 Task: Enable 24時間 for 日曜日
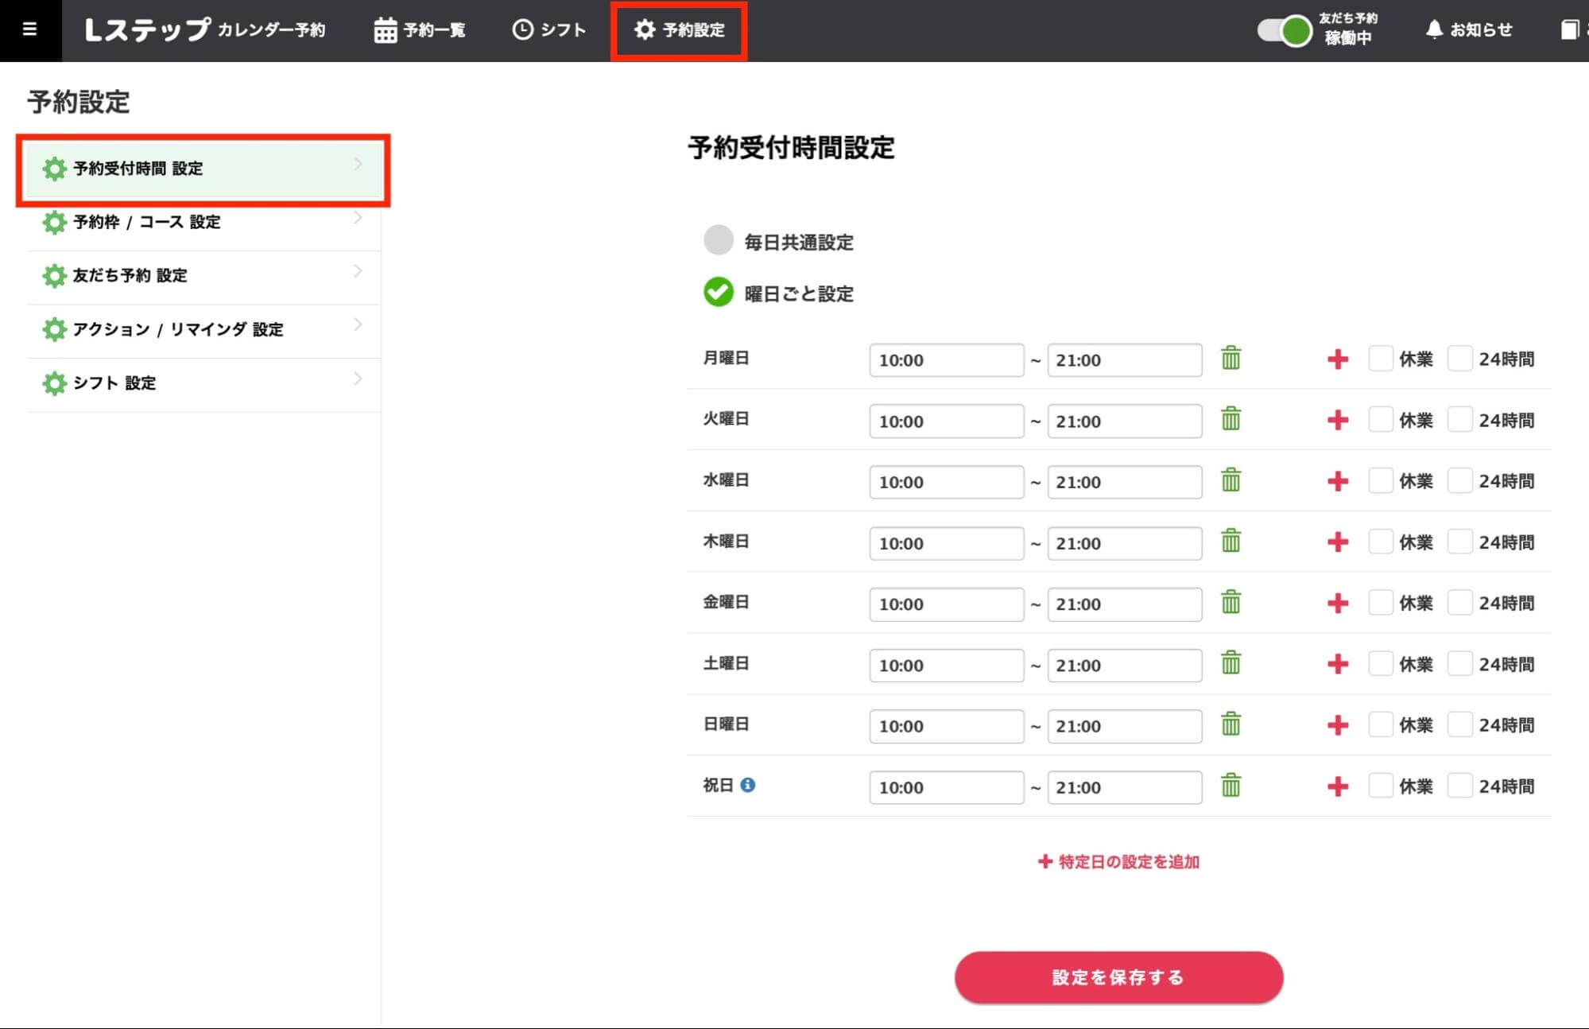tap(1459, 725)
